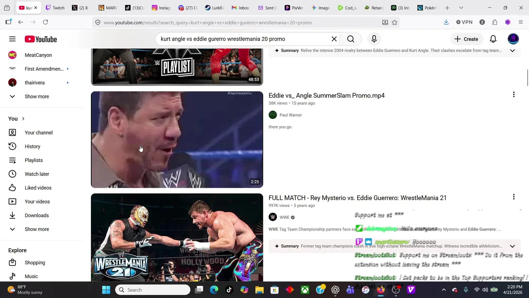Click the Paul Warner channel avatar
529x298 pixels.
pos(273,115)
